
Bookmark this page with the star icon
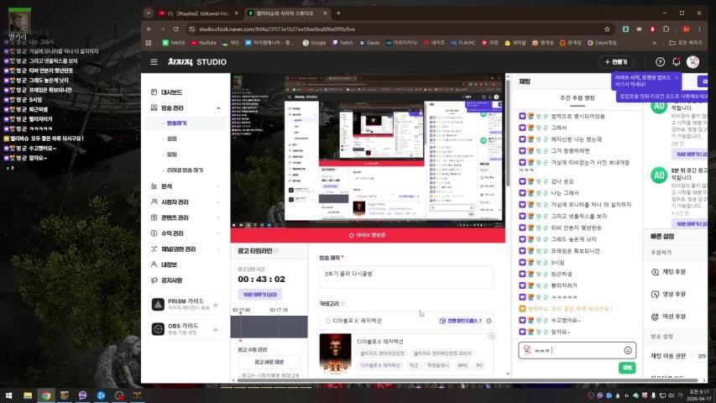coord(607,29)
